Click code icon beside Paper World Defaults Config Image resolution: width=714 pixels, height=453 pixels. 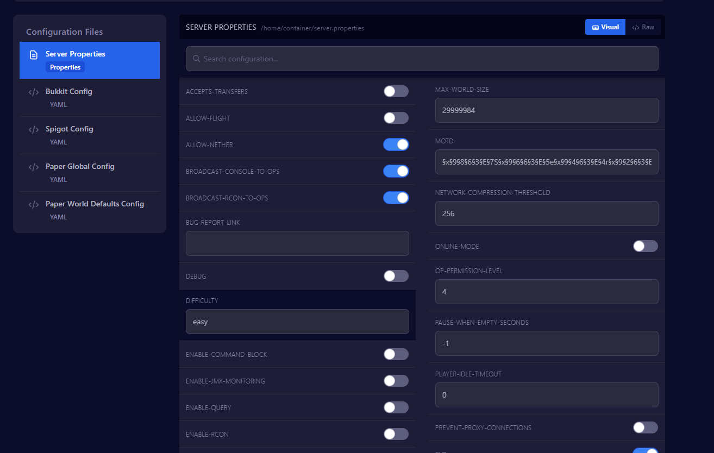(x=34, y=205)
